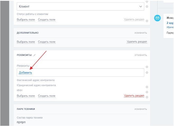
Task: Click the gear next to the red Удалить раздел
Action: (x=147, y=97)
